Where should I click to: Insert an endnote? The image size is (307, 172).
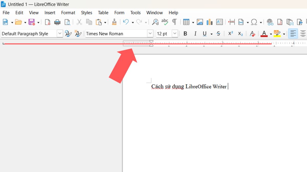pyautogui.click(x=290, y=22)
